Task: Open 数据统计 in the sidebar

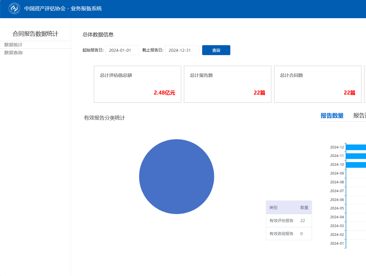Action: pos(13,45)
